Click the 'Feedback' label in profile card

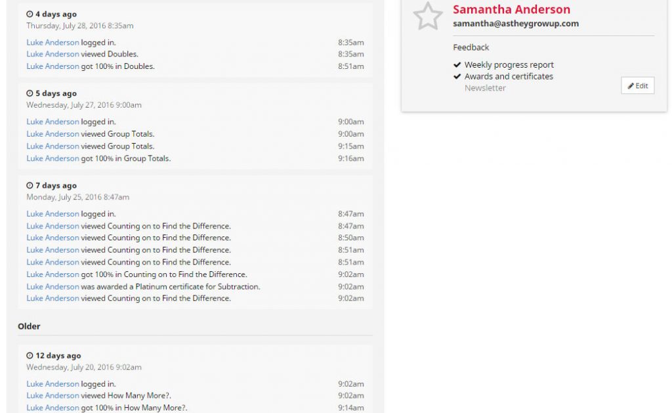[471, 47]
